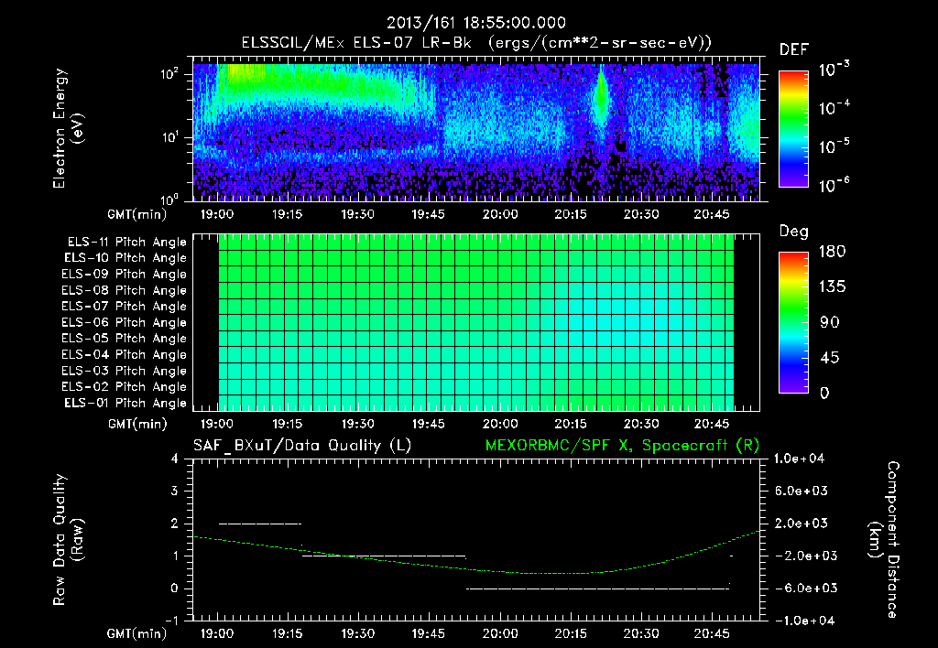Click the 19:00 tick on spectrogram time axis
The height and width of the screenshot is (648, 938).
tap(216, 214)
